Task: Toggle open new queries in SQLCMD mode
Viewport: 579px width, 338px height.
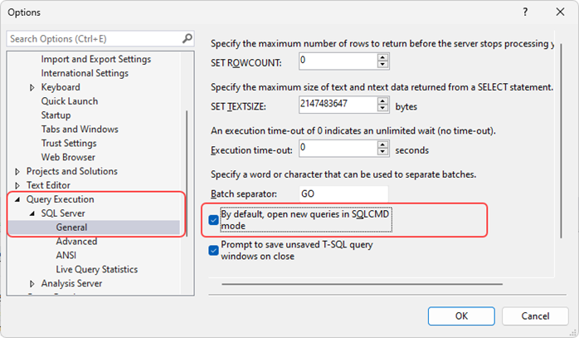Action: (x=214, y=219)
